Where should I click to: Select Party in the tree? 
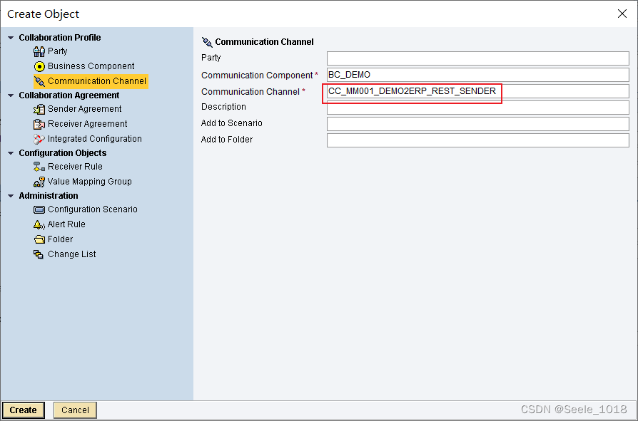point(57,51)
